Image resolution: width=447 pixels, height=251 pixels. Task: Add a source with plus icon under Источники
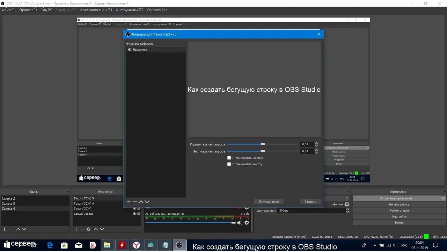(76, 229)
